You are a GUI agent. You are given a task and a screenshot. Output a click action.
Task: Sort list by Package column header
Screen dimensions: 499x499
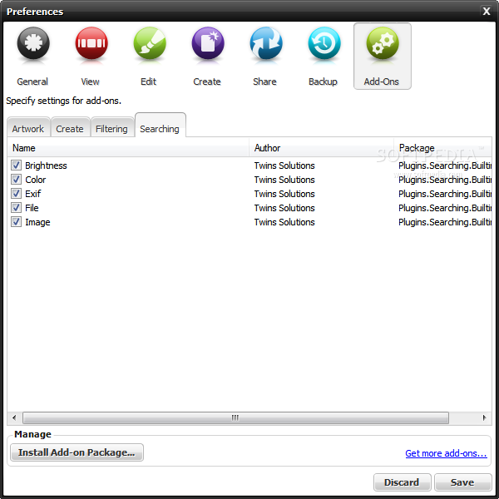point(443,148)
